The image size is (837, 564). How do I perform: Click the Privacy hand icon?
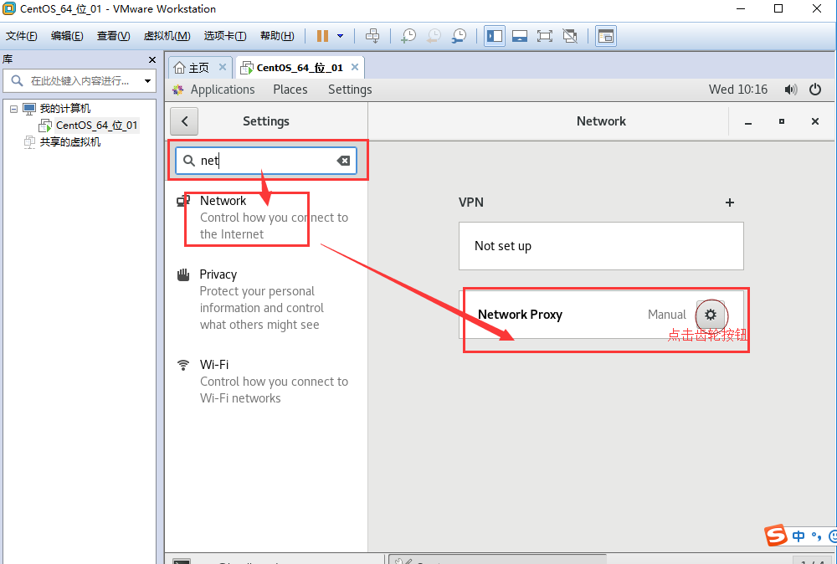183,274
